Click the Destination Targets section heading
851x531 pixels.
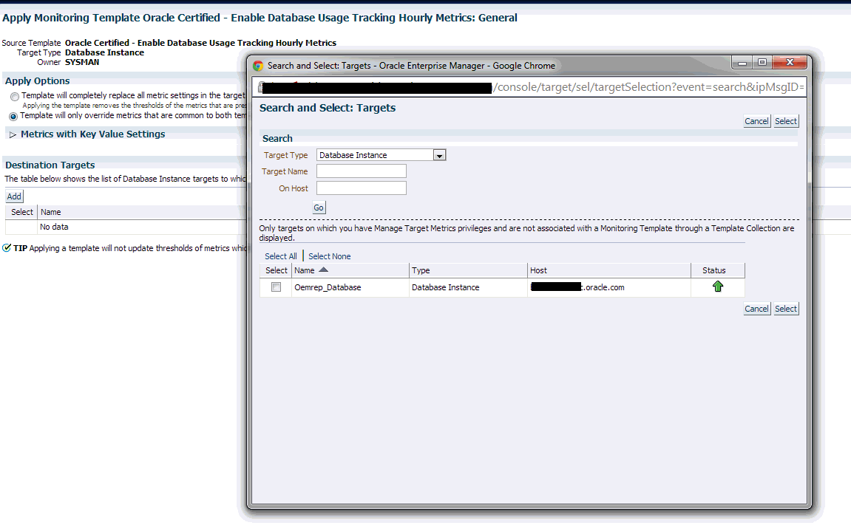point(50,165)
